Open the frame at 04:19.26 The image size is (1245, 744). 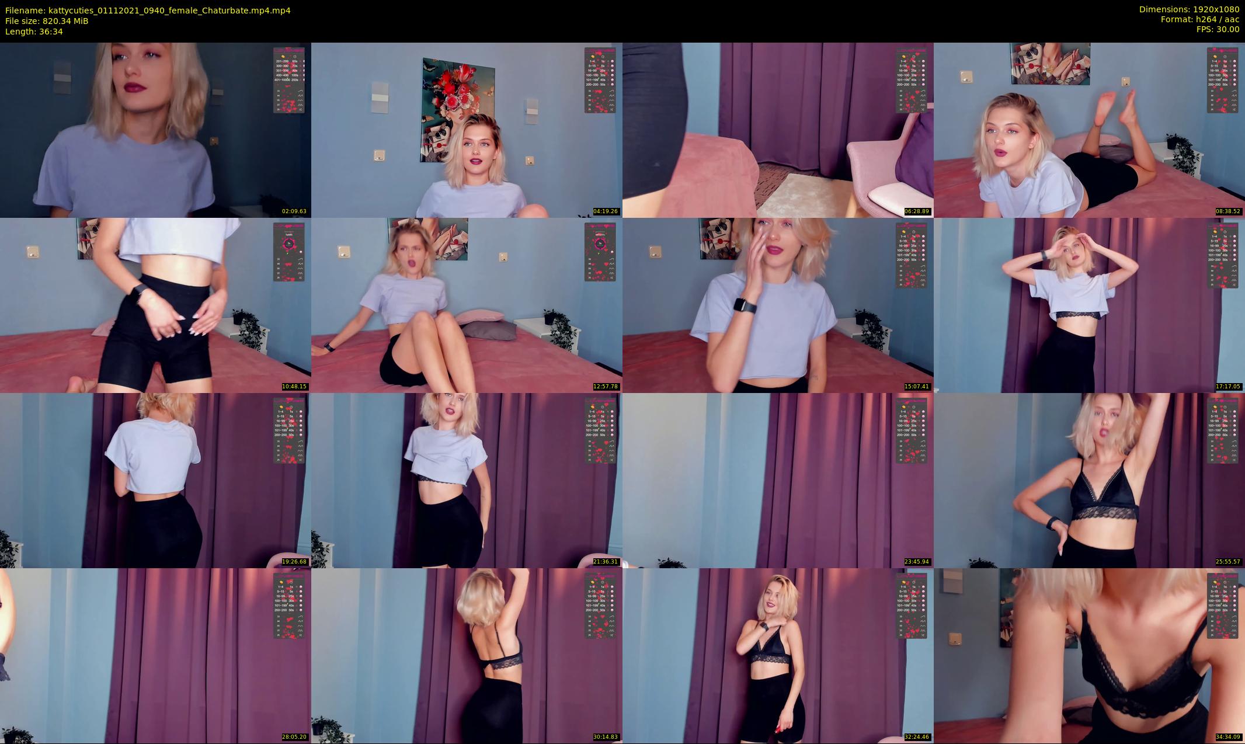pyautogui.click(x=467, y=130)
